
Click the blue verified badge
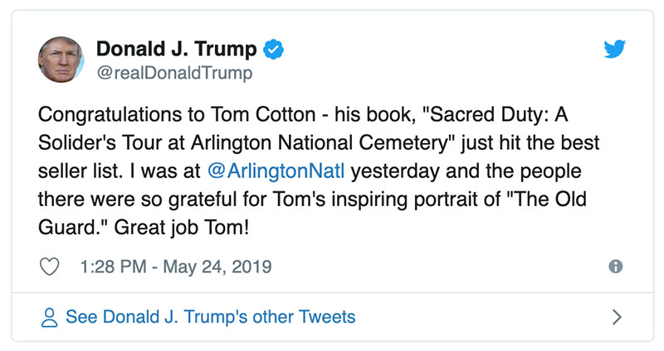click(x=272, y=49)
